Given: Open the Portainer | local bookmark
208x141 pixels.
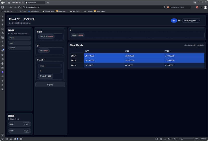Looking at the screenshot, I should point(48,11).
